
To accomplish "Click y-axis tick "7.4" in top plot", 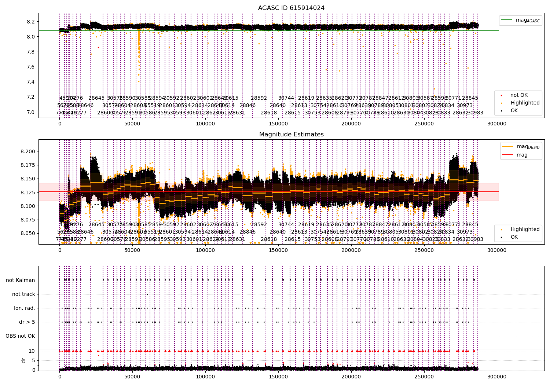I will (31, 82).
